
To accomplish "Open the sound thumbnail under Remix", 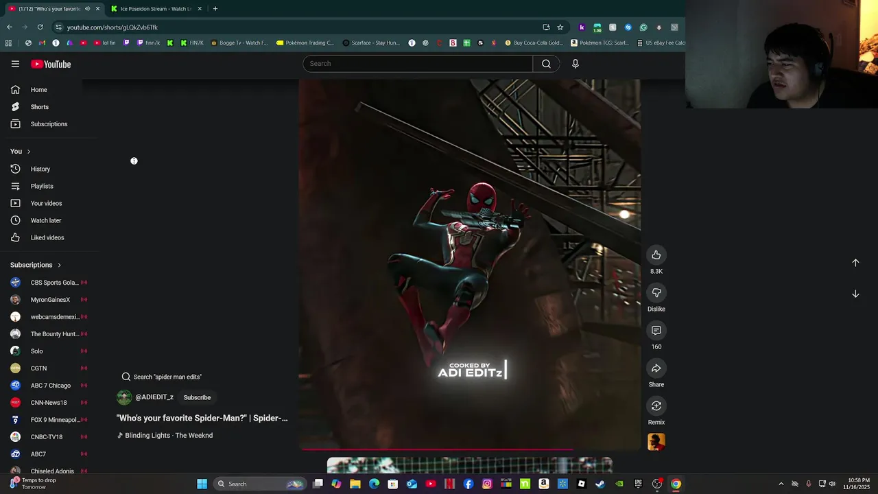I will pos(656,442).
